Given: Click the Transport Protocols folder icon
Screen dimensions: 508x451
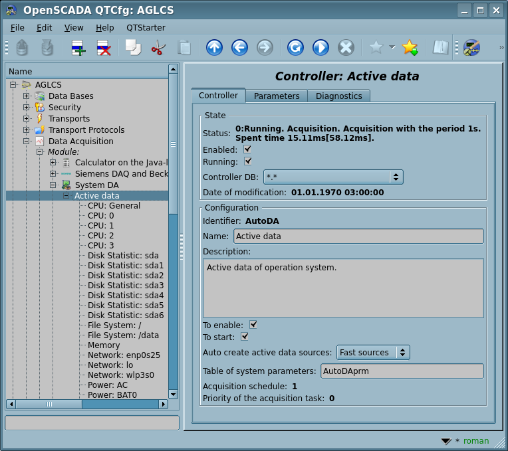Looking at the screenshot, I should click(39, 130).
